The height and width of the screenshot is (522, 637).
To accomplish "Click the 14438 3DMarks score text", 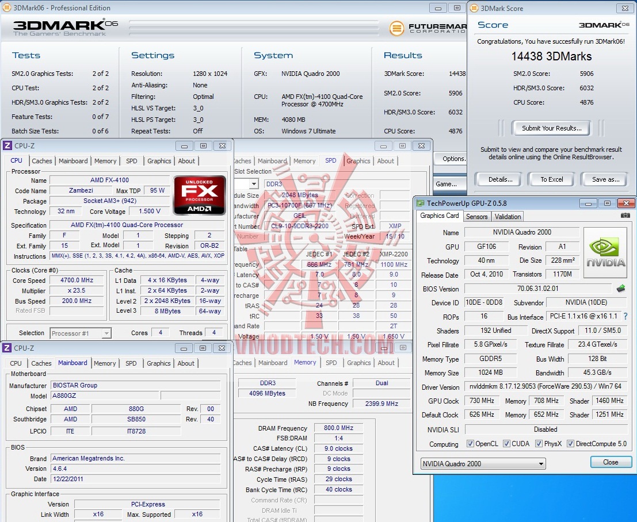I will (x=551, y=56).
